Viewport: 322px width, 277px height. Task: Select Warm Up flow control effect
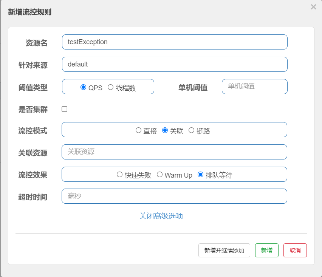pyautogui.click(x=159, y=174)
